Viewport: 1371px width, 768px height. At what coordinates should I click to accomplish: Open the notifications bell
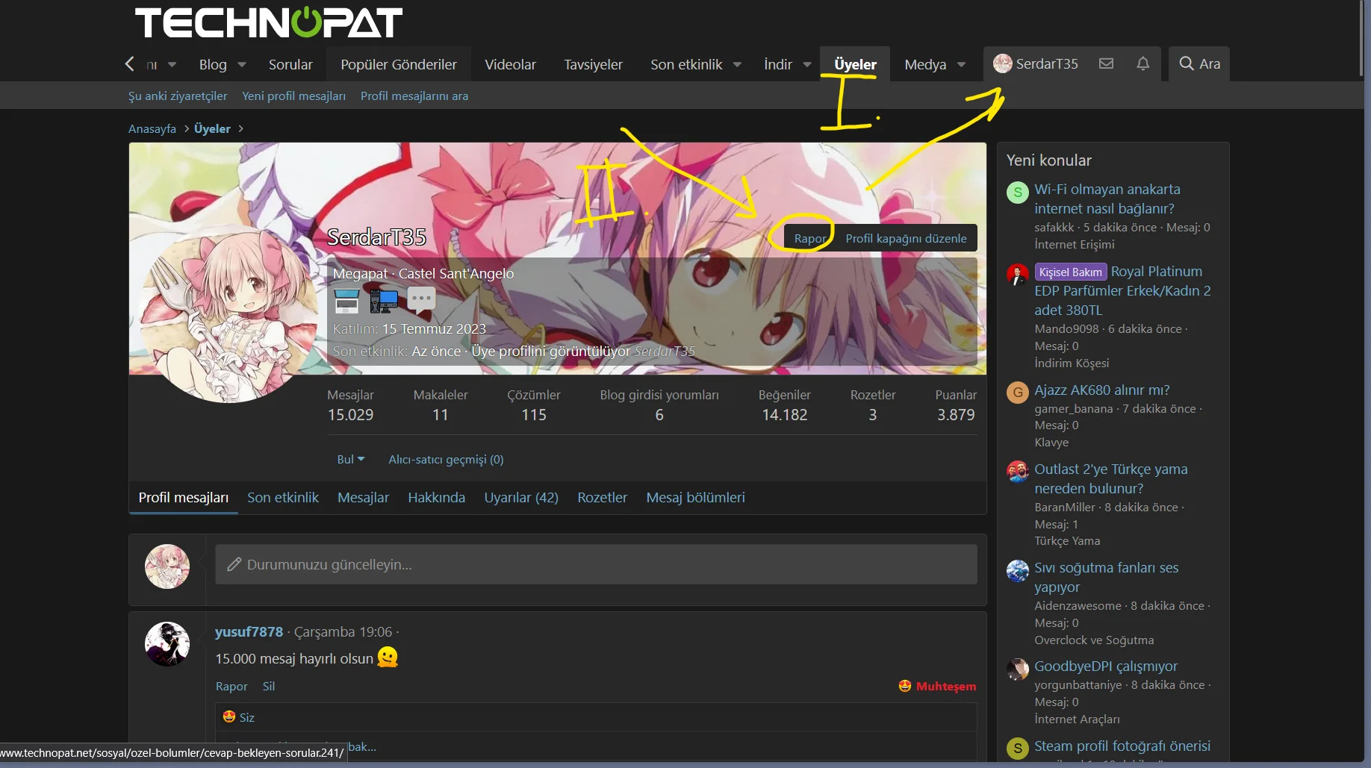pyautogui.click(x=1142, y=63)
